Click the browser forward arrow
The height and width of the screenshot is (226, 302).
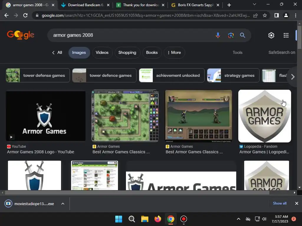point(16,15)
